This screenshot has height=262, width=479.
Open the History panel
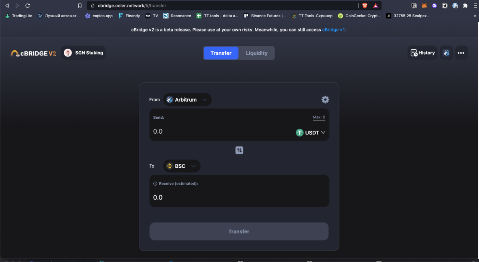click(x=422, y=53)
